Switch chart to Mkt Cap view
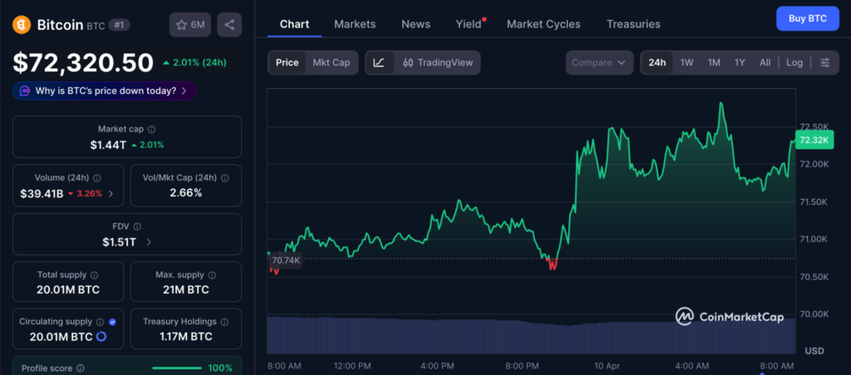The width and height of the screenshot is (851, 375). 331,62
